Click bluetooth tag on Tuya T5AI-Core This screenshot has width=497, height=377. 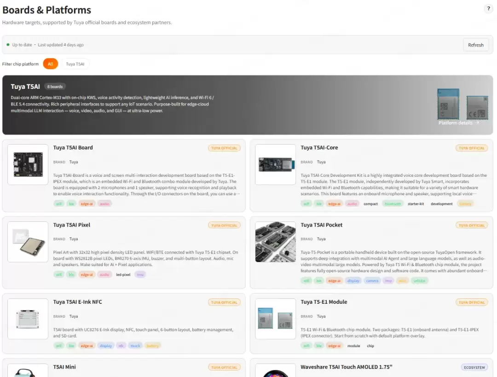click(393, 204)
